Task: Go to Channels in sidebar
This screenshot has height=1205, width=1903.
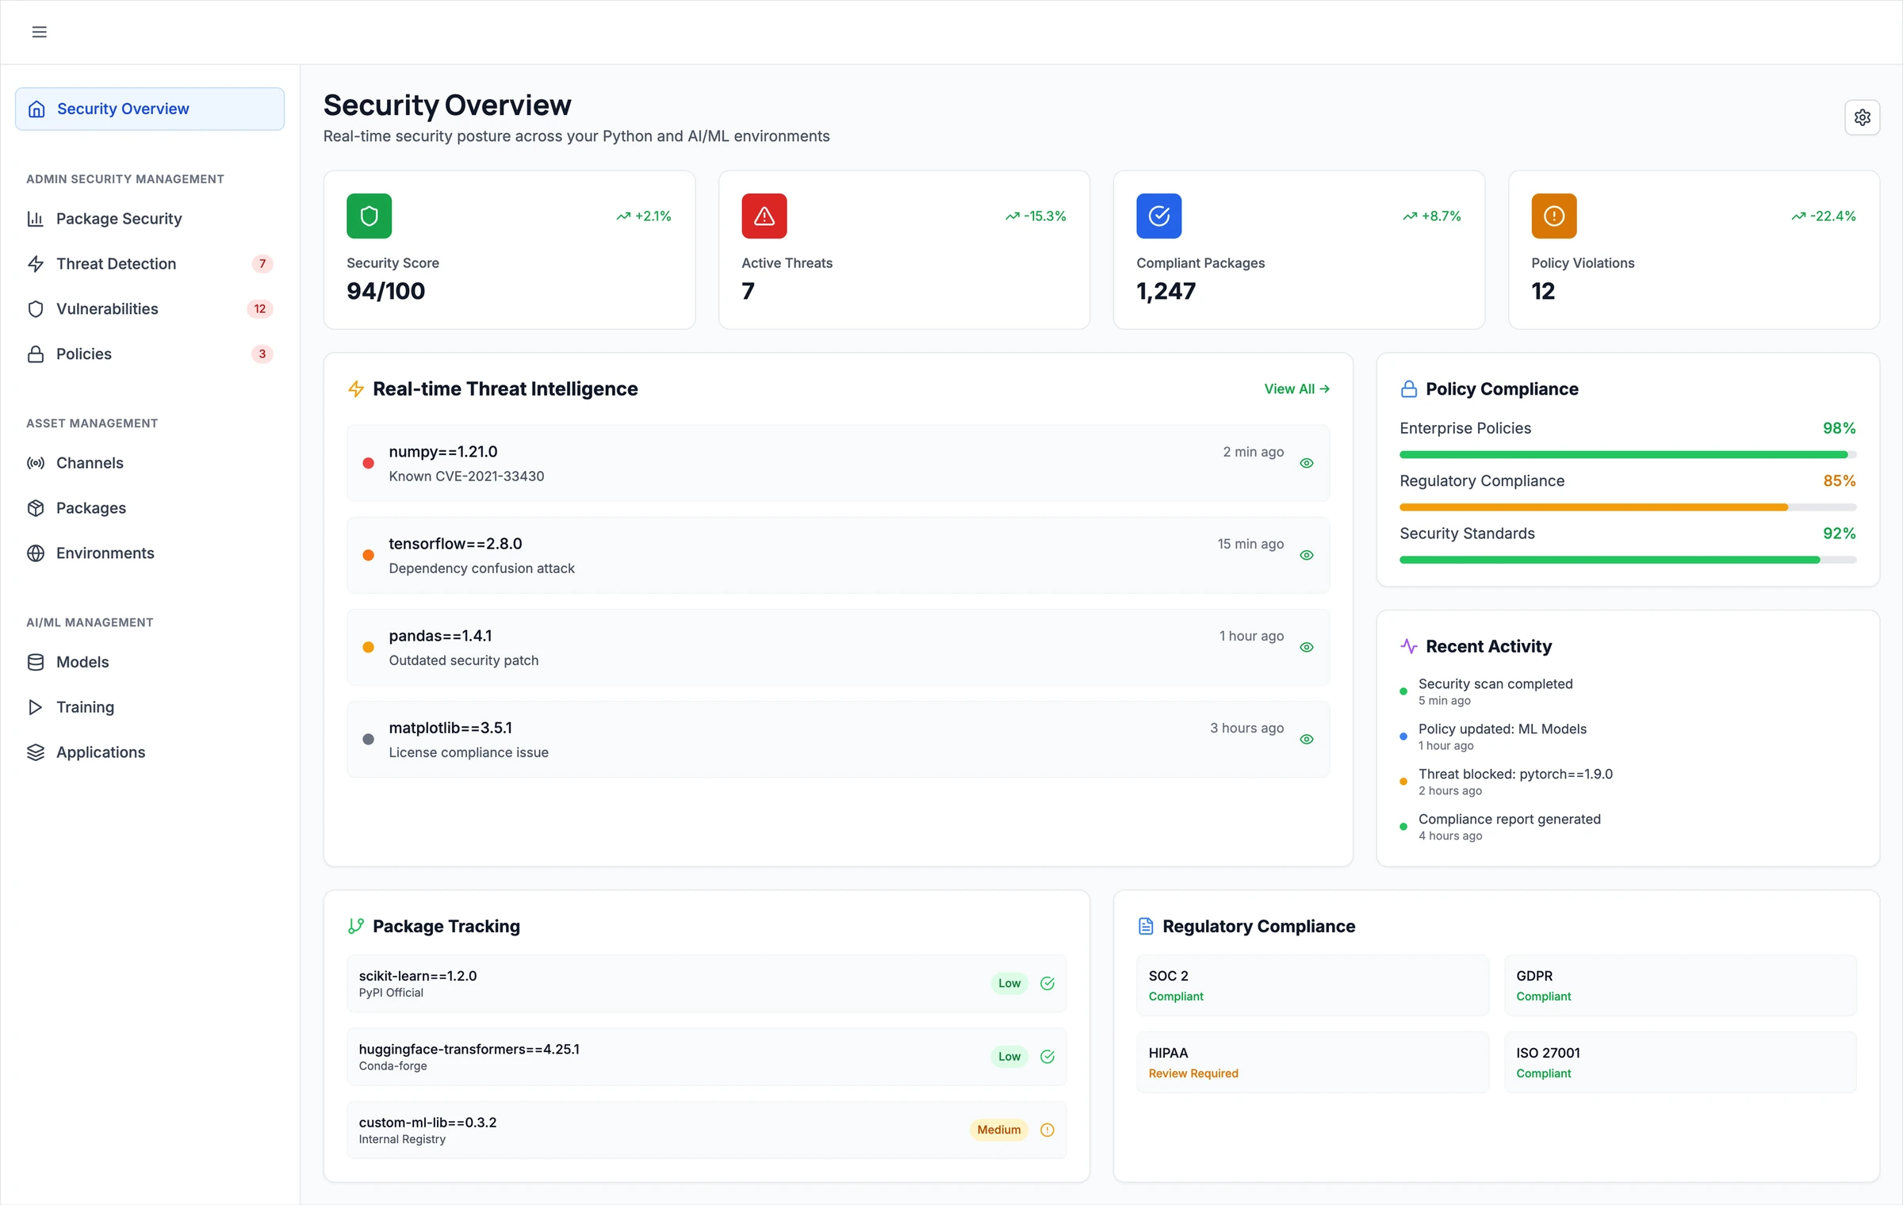Action: point(150,463)
